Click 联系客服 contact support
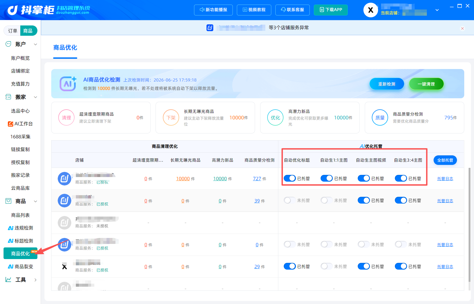Image resolution: width=474 pixels, height=304 pixels. pos(292,10)
